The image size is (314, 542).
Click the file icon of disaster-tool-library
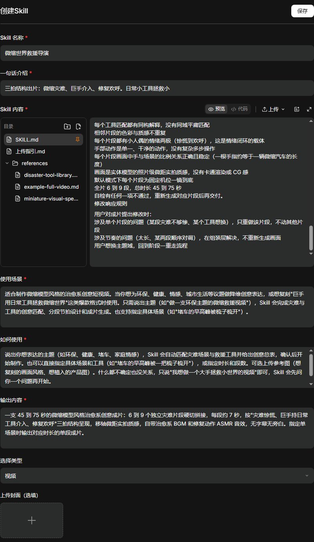point(17,175)
